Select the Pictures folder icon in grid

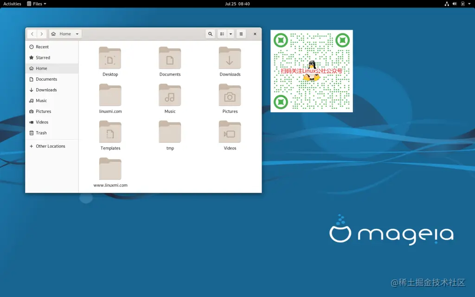point(230,95)
